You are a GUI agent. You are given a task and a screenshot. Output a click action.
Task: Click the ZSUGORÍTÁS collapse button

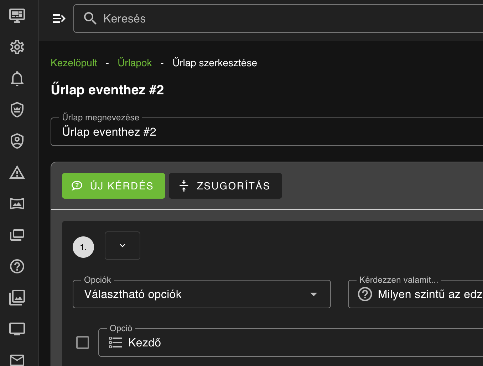pyautogui.click(x=225, y=186)
